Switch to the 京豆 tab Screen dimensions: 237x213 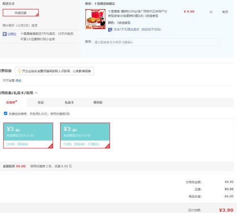pos(41,102)
